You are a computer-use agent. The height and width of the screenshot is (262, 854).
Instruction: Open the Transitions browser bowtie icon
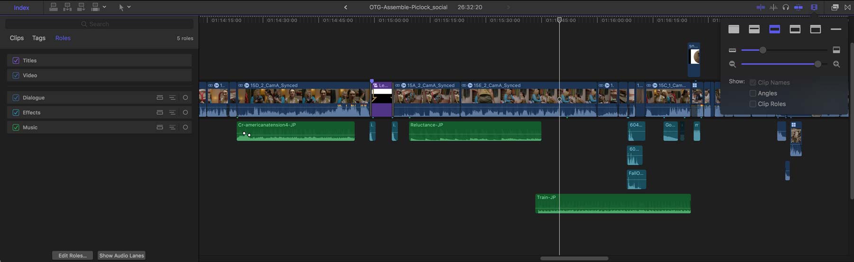847,7
